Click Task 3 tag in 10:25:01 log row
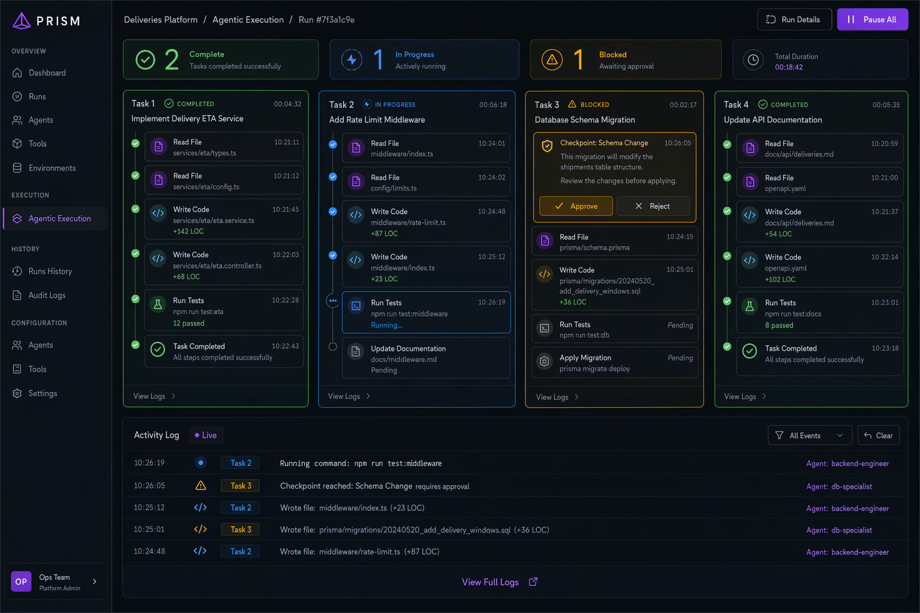The image size is (920, 613). (241, 530)
